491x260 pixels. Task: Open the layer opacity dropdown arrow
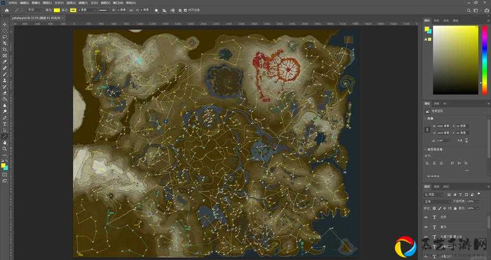tap(477, 202)
